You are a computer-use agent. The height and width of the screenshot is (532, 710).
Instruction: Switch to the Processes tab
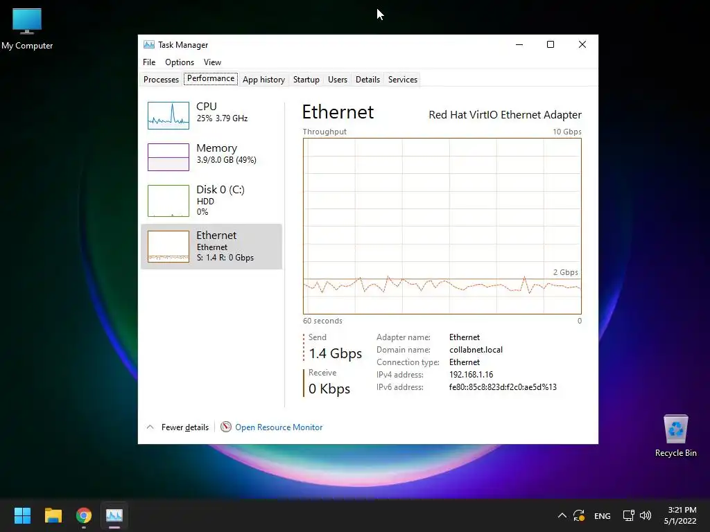coord(161,80)
